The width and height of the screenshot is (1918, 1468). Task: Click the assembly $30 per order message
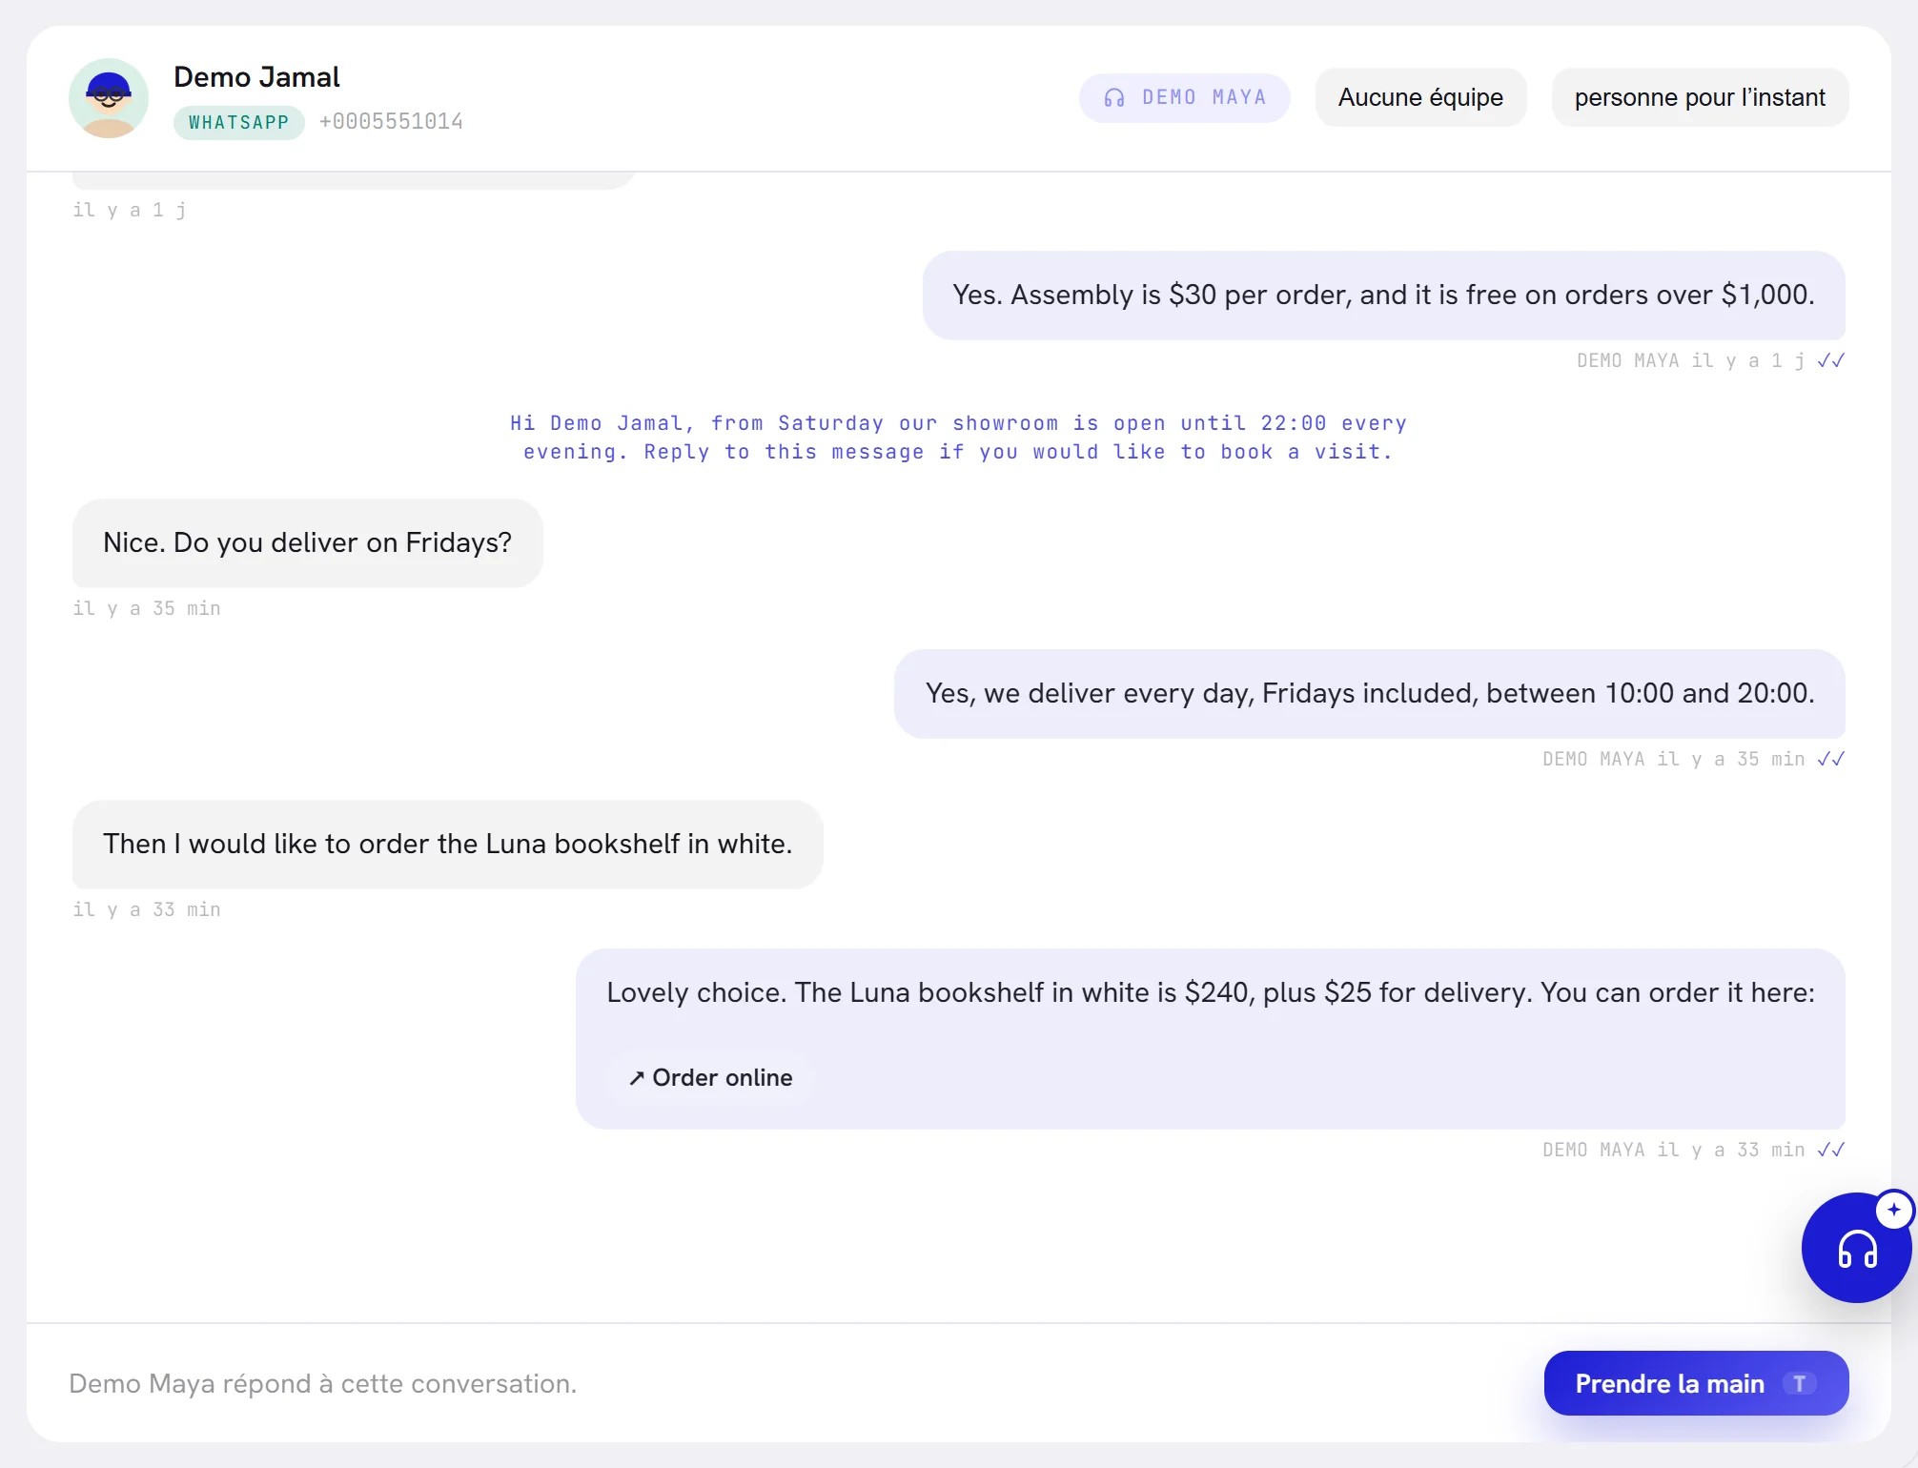1383,295
